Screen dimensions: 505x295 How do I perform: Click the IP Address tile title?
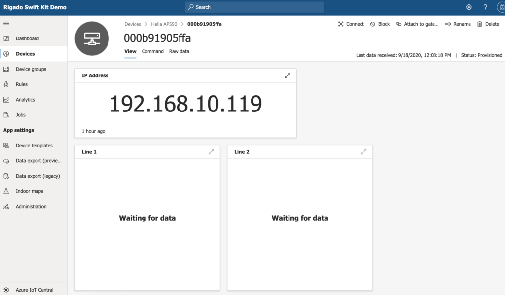click(x=95, y=75)
